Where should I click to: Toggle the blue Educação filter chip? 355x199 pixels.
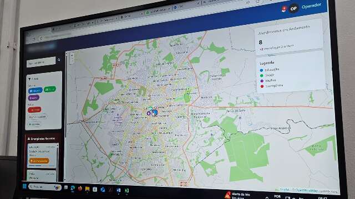tap(35, 91)
